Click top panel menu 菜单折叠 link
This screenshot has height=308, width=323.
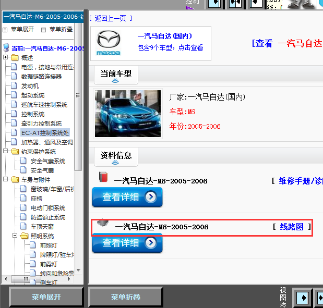pyautogui.click(x=61, y=29)
